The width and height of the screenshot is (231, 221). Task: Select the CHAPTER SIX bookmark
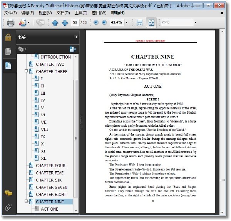click(x=49, y=180)
